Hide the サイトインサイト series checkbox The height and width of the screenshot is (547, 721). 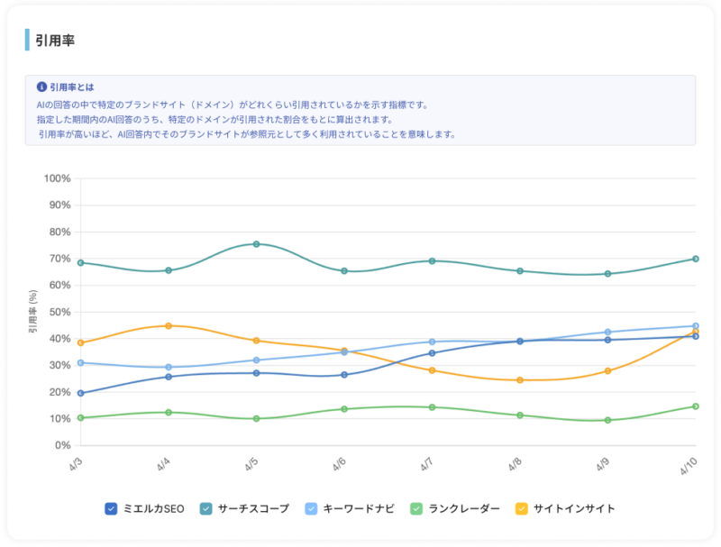(x=522, y=509)
